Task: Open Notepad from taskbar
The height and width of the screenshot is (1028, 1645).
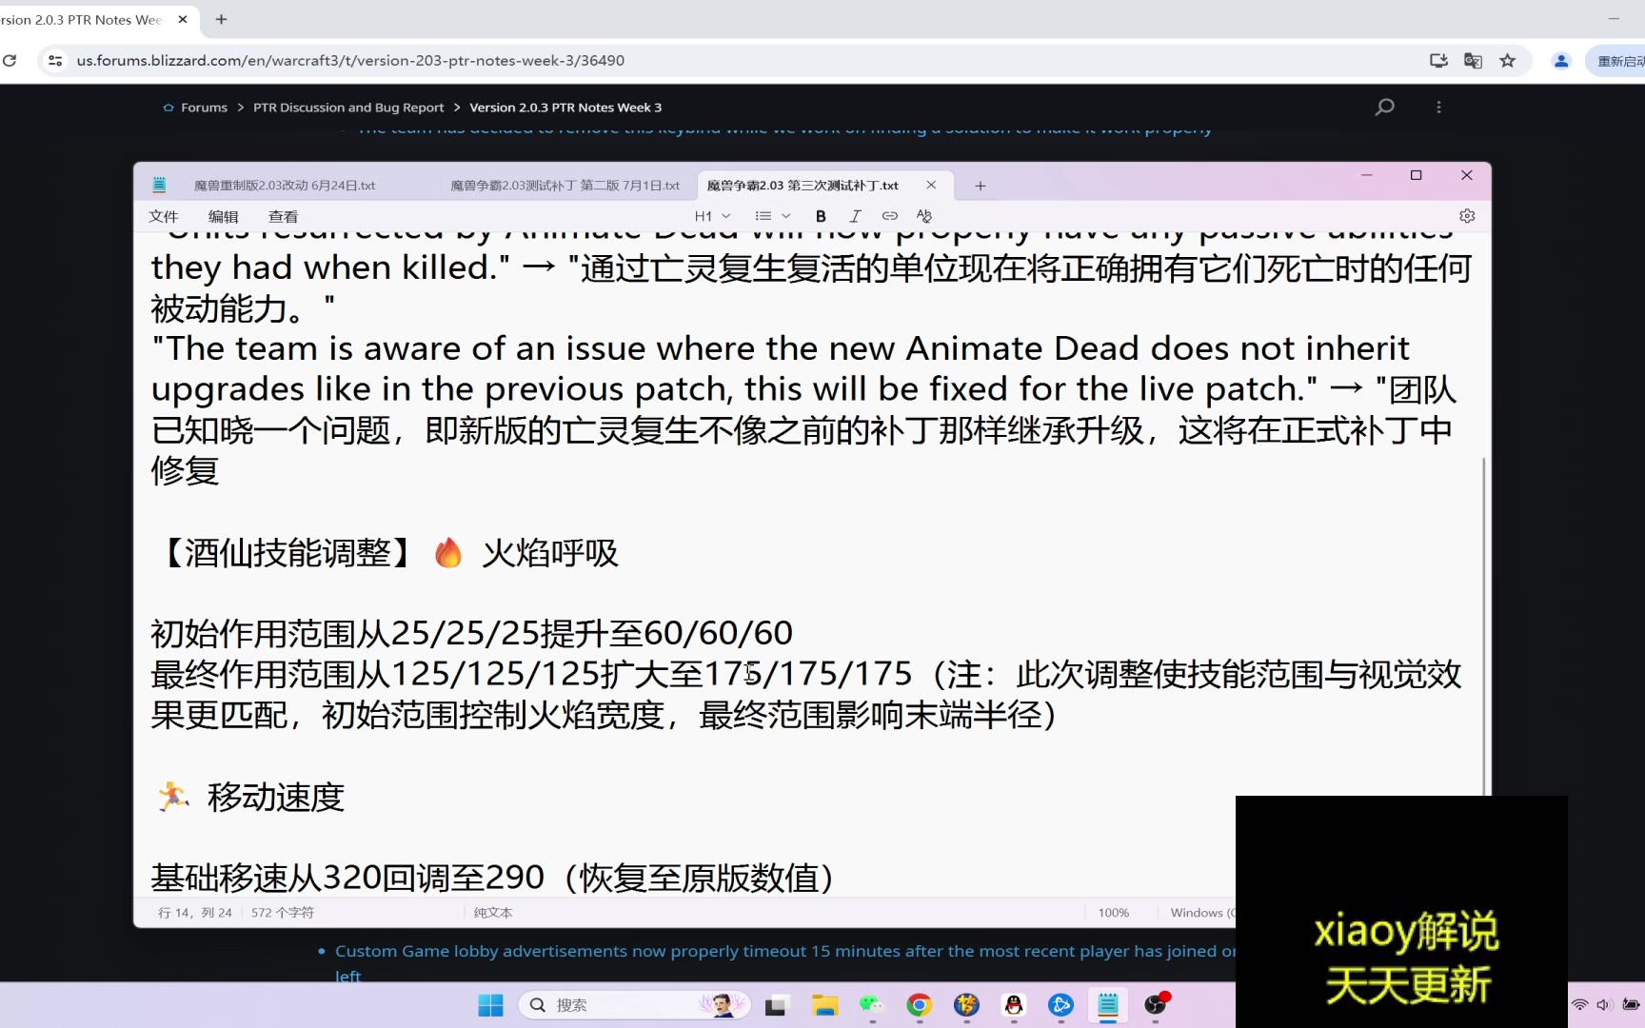Action: [1108, 1005]
